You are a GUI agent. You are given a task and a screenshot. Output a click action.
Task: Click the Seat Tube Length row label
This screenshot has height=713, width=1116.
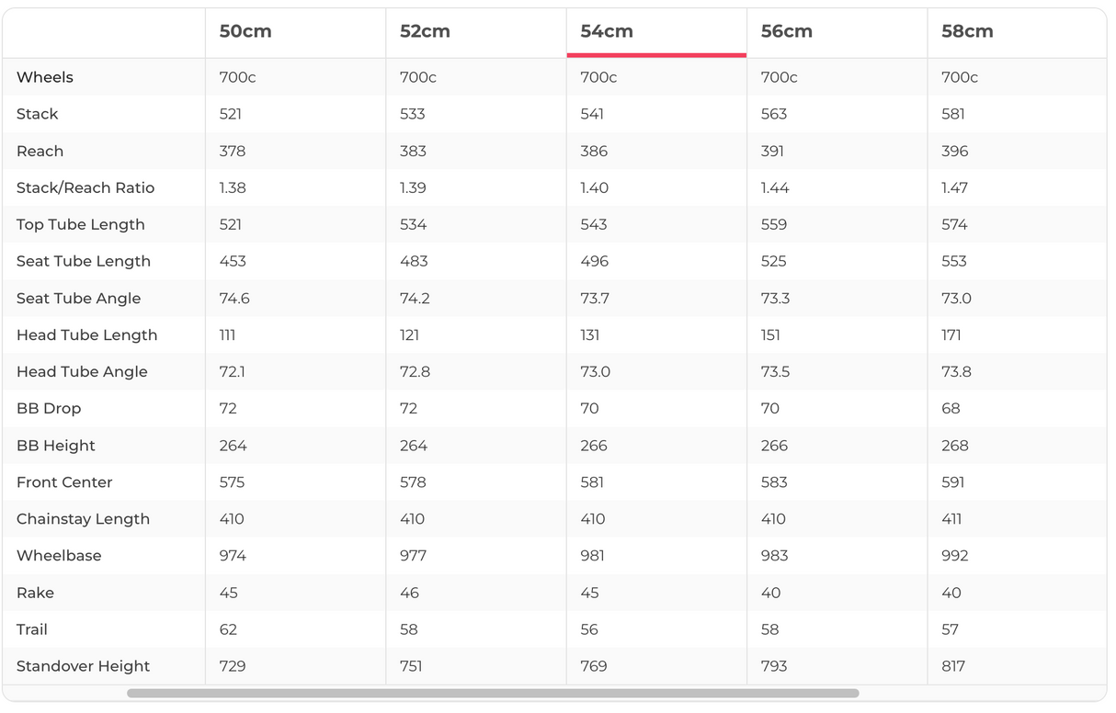[x=84, y=261]
